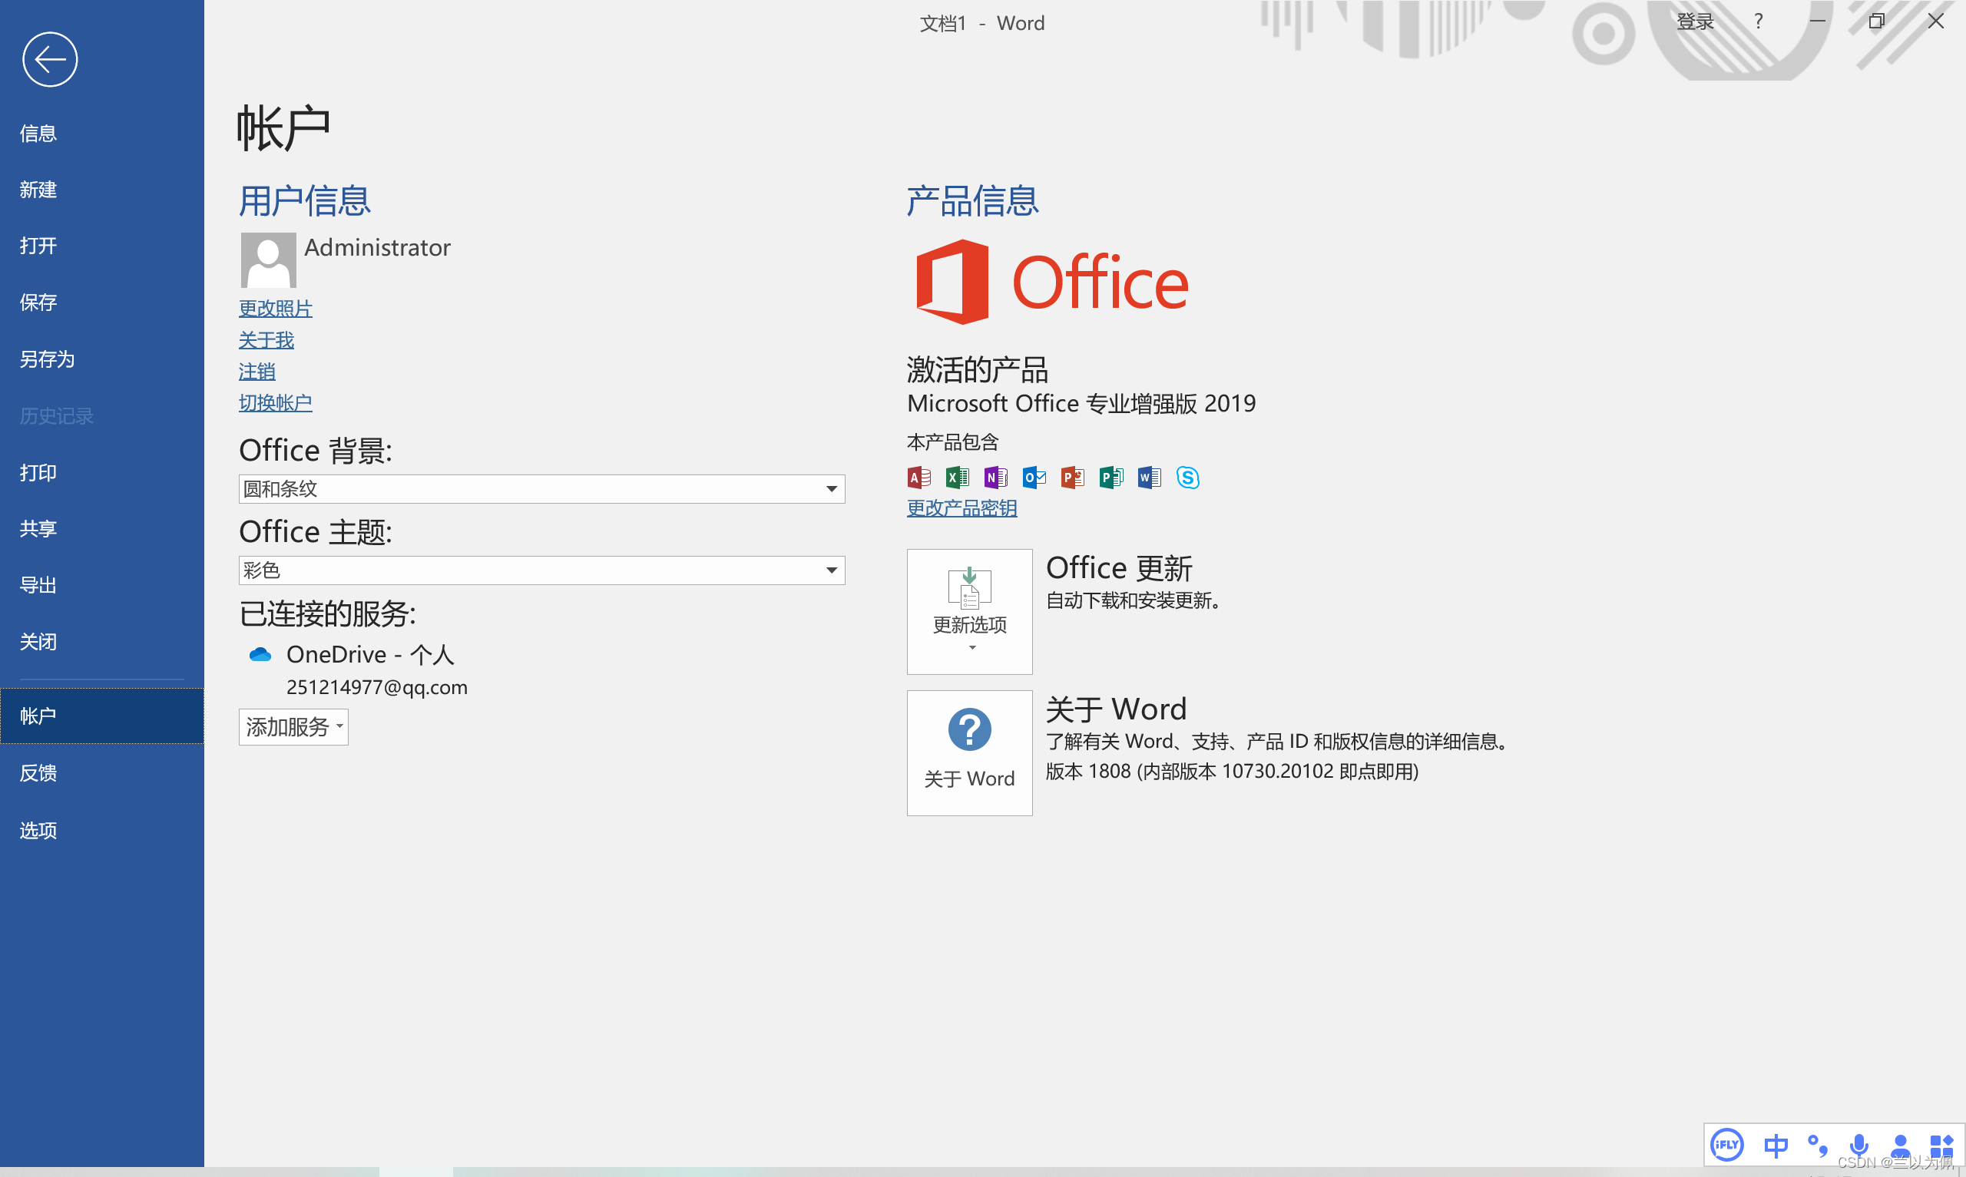The image size is (1966, 1177).
Task: Click the 关于 Word button
Action: click(x=969, y=752)
